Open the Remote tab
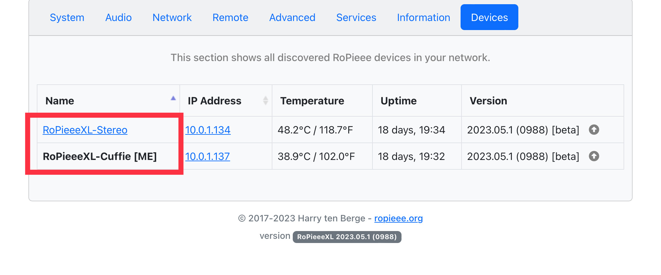 tap(230, 17)
